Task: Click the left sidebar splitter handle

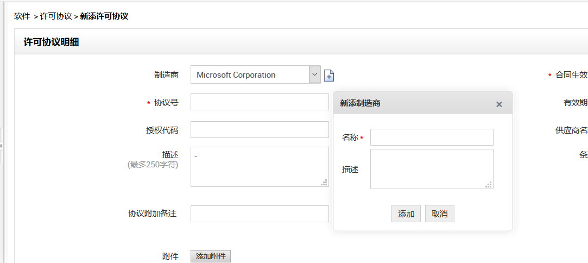Action: pos(2,146)
